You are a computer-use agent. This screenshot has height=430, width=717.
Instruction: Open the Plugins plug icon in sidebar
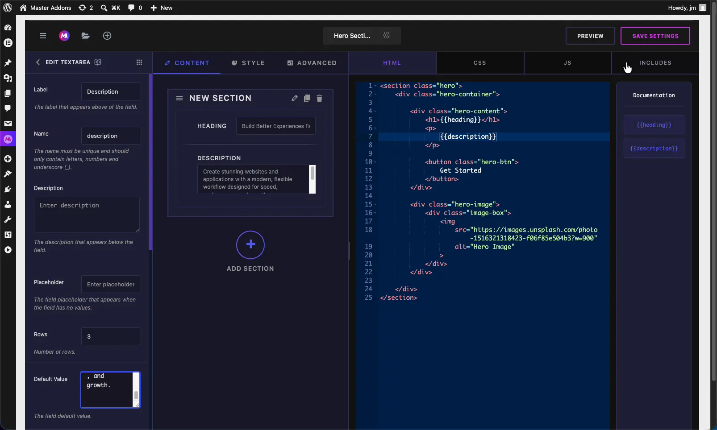point(8,189)
